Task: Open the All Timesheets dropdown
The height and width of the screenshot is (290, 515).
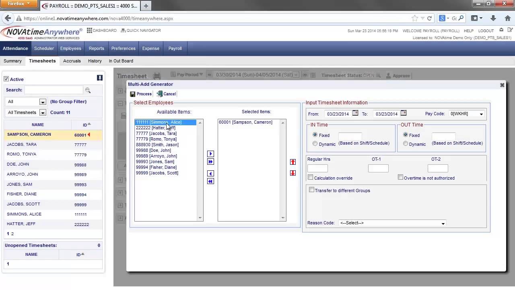Action: click(x=26, y=112)
